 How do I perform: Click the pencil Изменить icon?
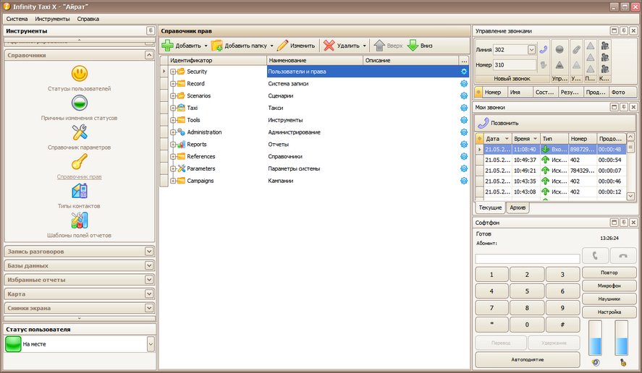[x=282, y=46]
